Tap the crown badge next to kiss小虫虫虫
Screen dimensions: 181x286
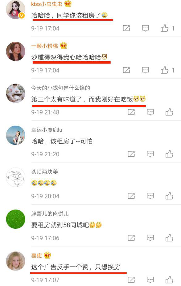[x=68, y=3]
